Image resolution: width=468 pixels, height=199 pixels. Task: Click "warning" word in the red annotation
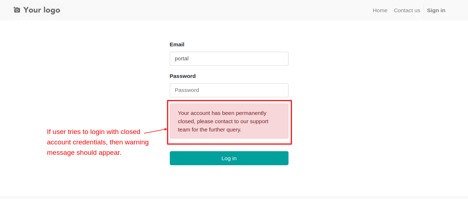(x=137, y=142)
